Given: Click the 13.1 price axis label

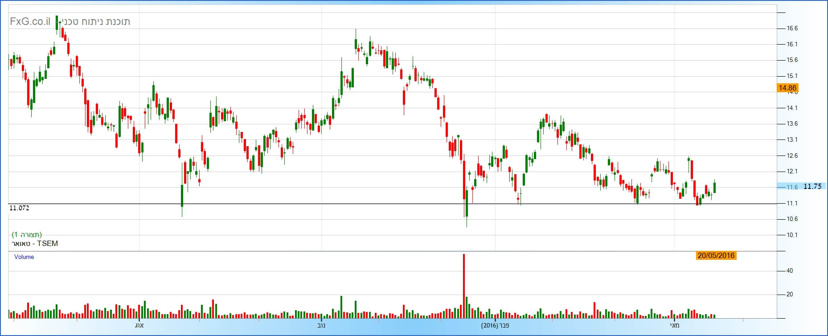Looking at the screenshot, I should pos(792,139).
